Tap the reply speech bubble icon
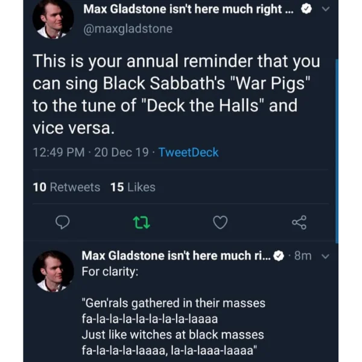362x362 pixels. (x=62, y=222)
